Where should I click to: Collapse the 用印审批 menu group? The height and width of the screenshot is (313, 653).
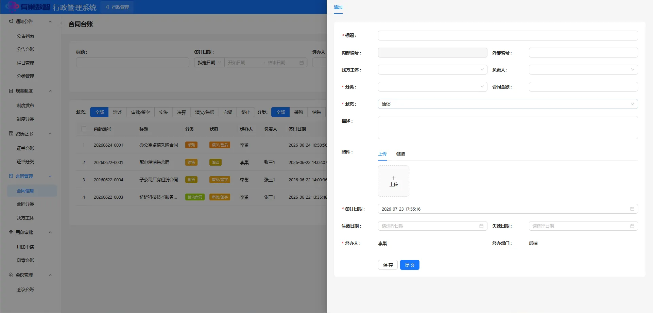click(x=50, y=232)
